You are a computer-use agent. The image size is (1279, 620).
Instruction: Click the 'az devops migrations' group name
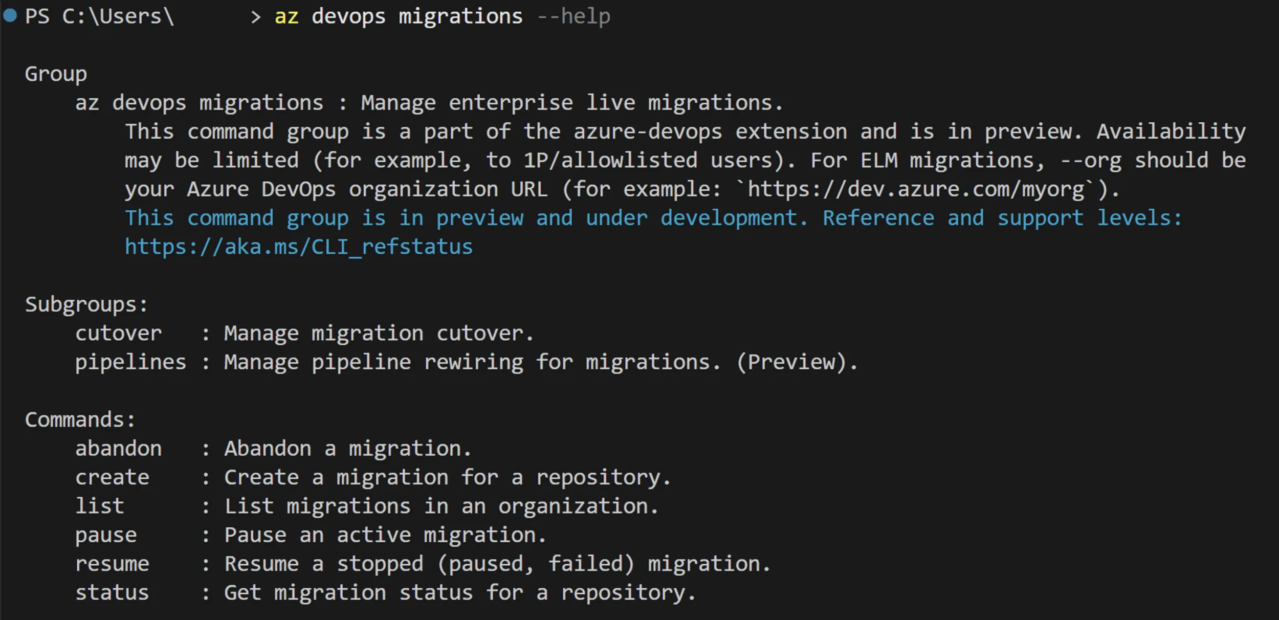tap(200, 103)
